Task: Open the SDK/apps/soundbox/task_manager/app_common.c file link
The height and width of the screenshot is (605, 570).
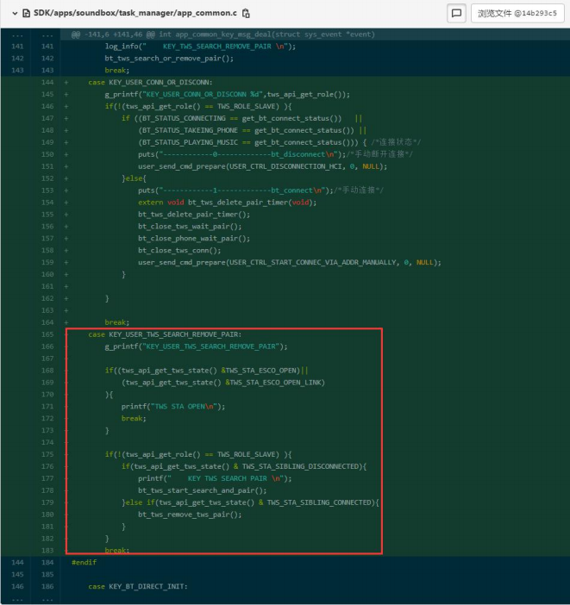Action: click(135, 13)
